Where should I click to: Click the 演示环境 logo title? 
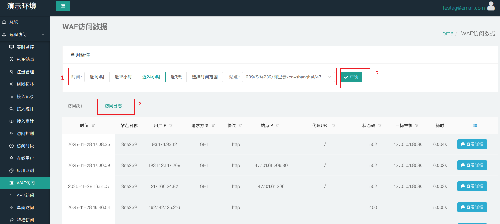[22, 6]
